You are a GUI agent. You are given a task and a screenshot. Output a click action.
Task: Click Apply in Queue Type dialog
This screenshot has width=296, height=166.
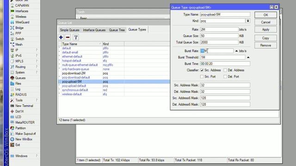tap(265, 30)
